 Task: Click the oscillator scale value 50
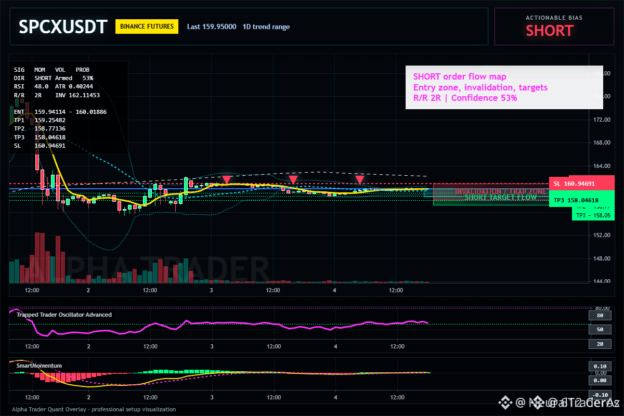click(x=600, y=330)
